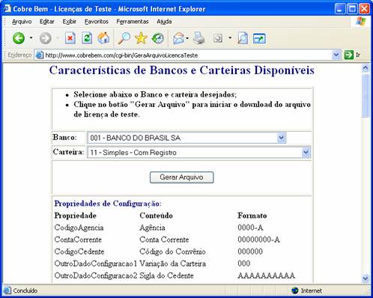Open the Exibir menu
This screenshot has height=298, width=373.
70,22
